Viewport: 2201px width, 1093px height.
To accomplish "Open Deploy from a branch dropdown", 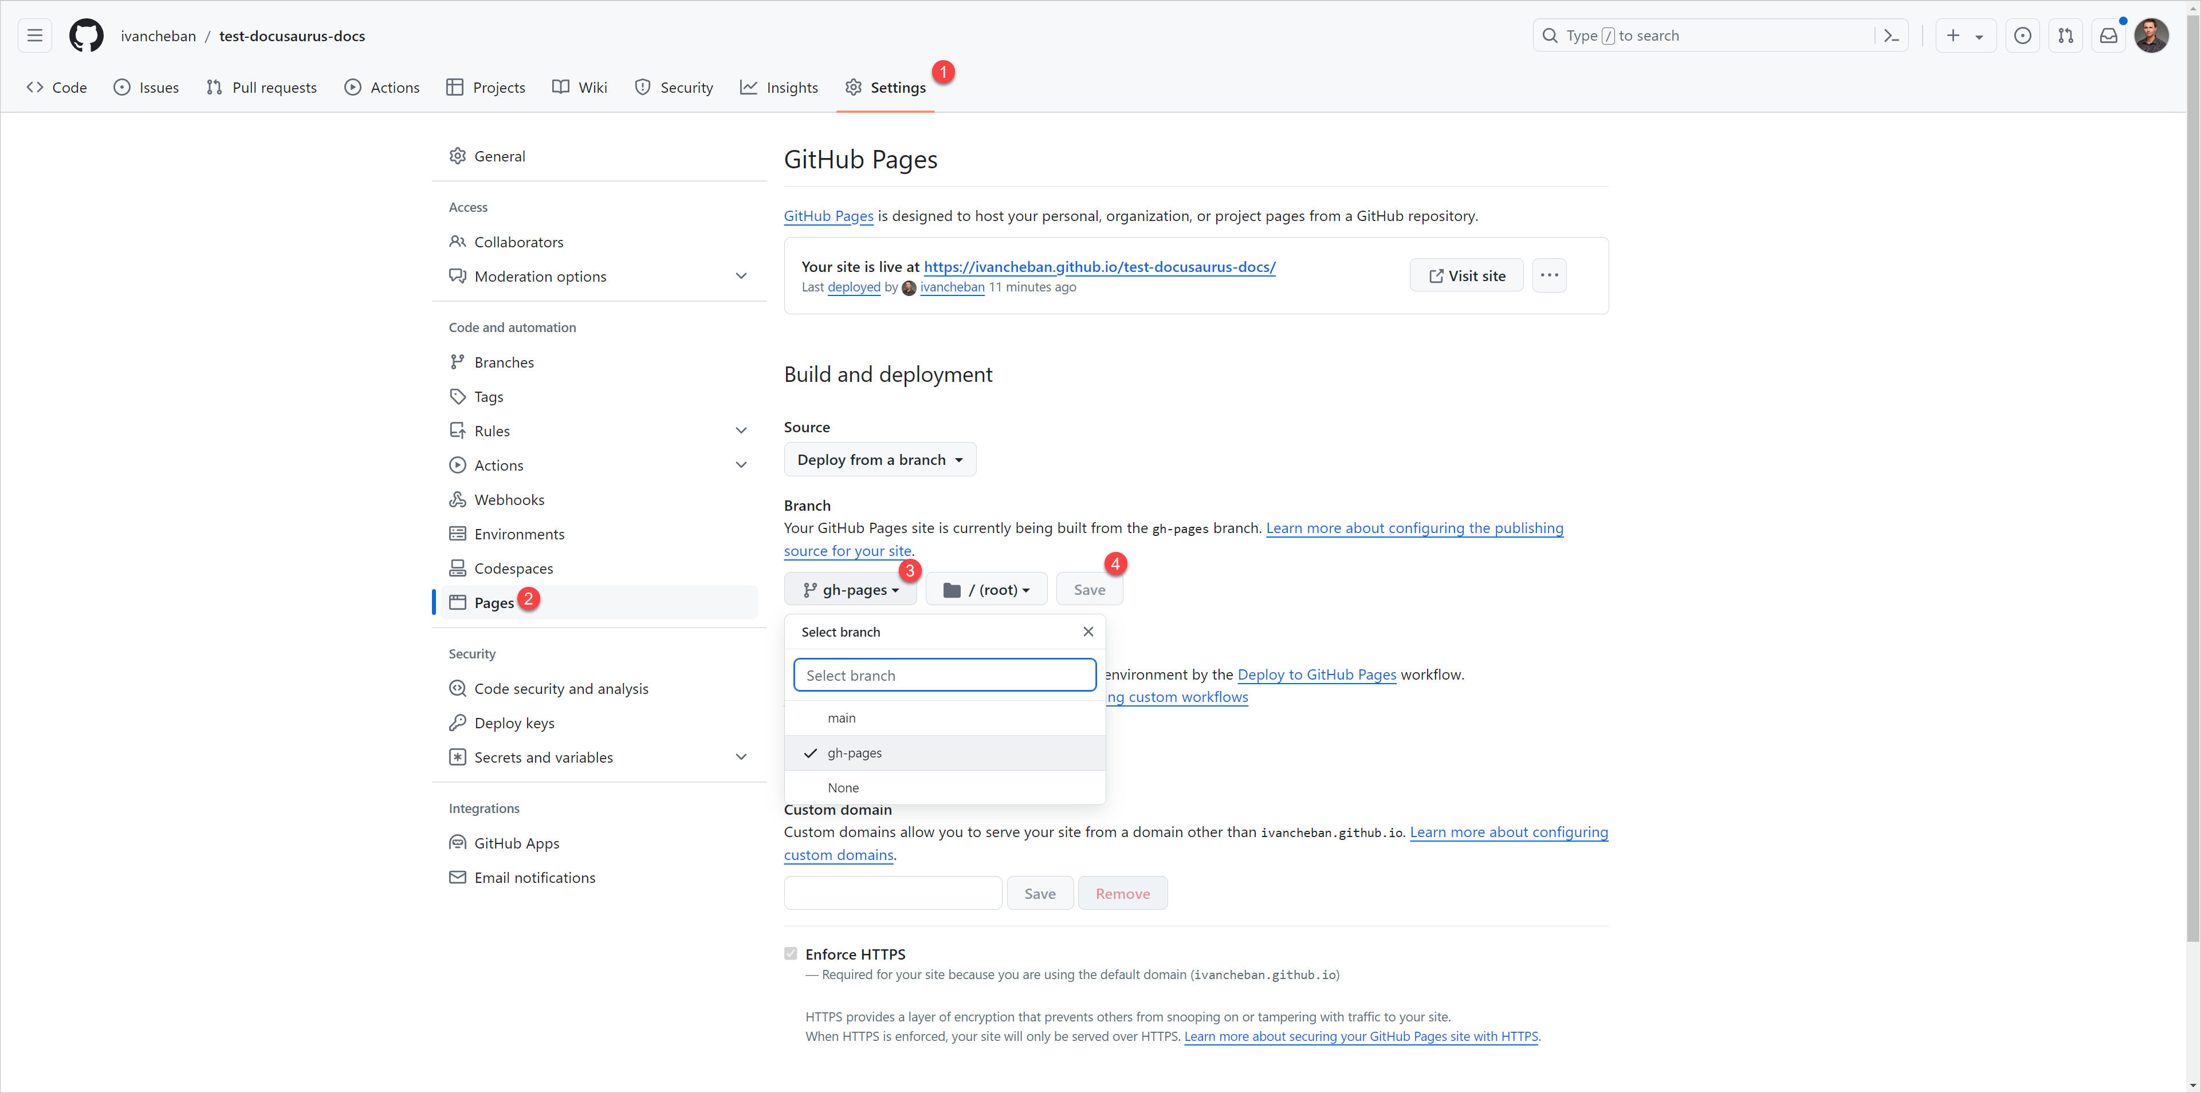I will 880,459.
